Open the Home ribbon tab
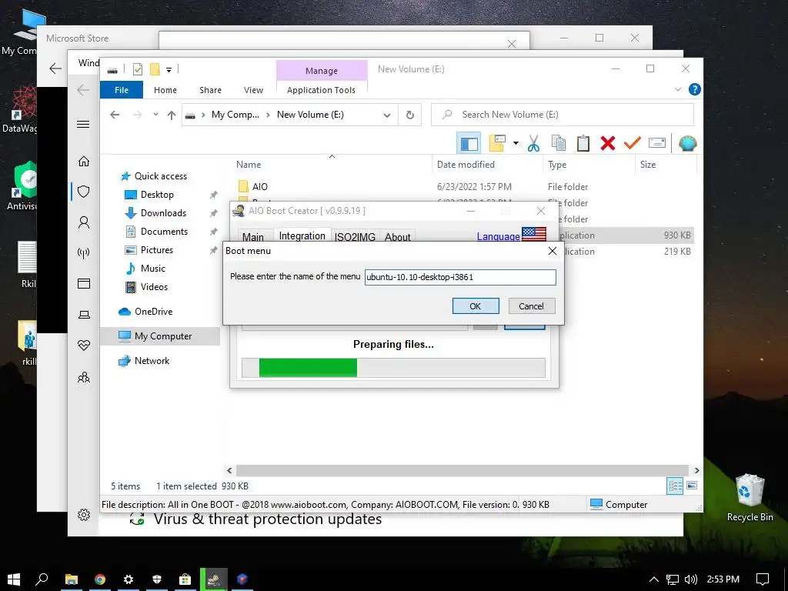This screenshot has width=788, height=591. (x=165, y=90)
